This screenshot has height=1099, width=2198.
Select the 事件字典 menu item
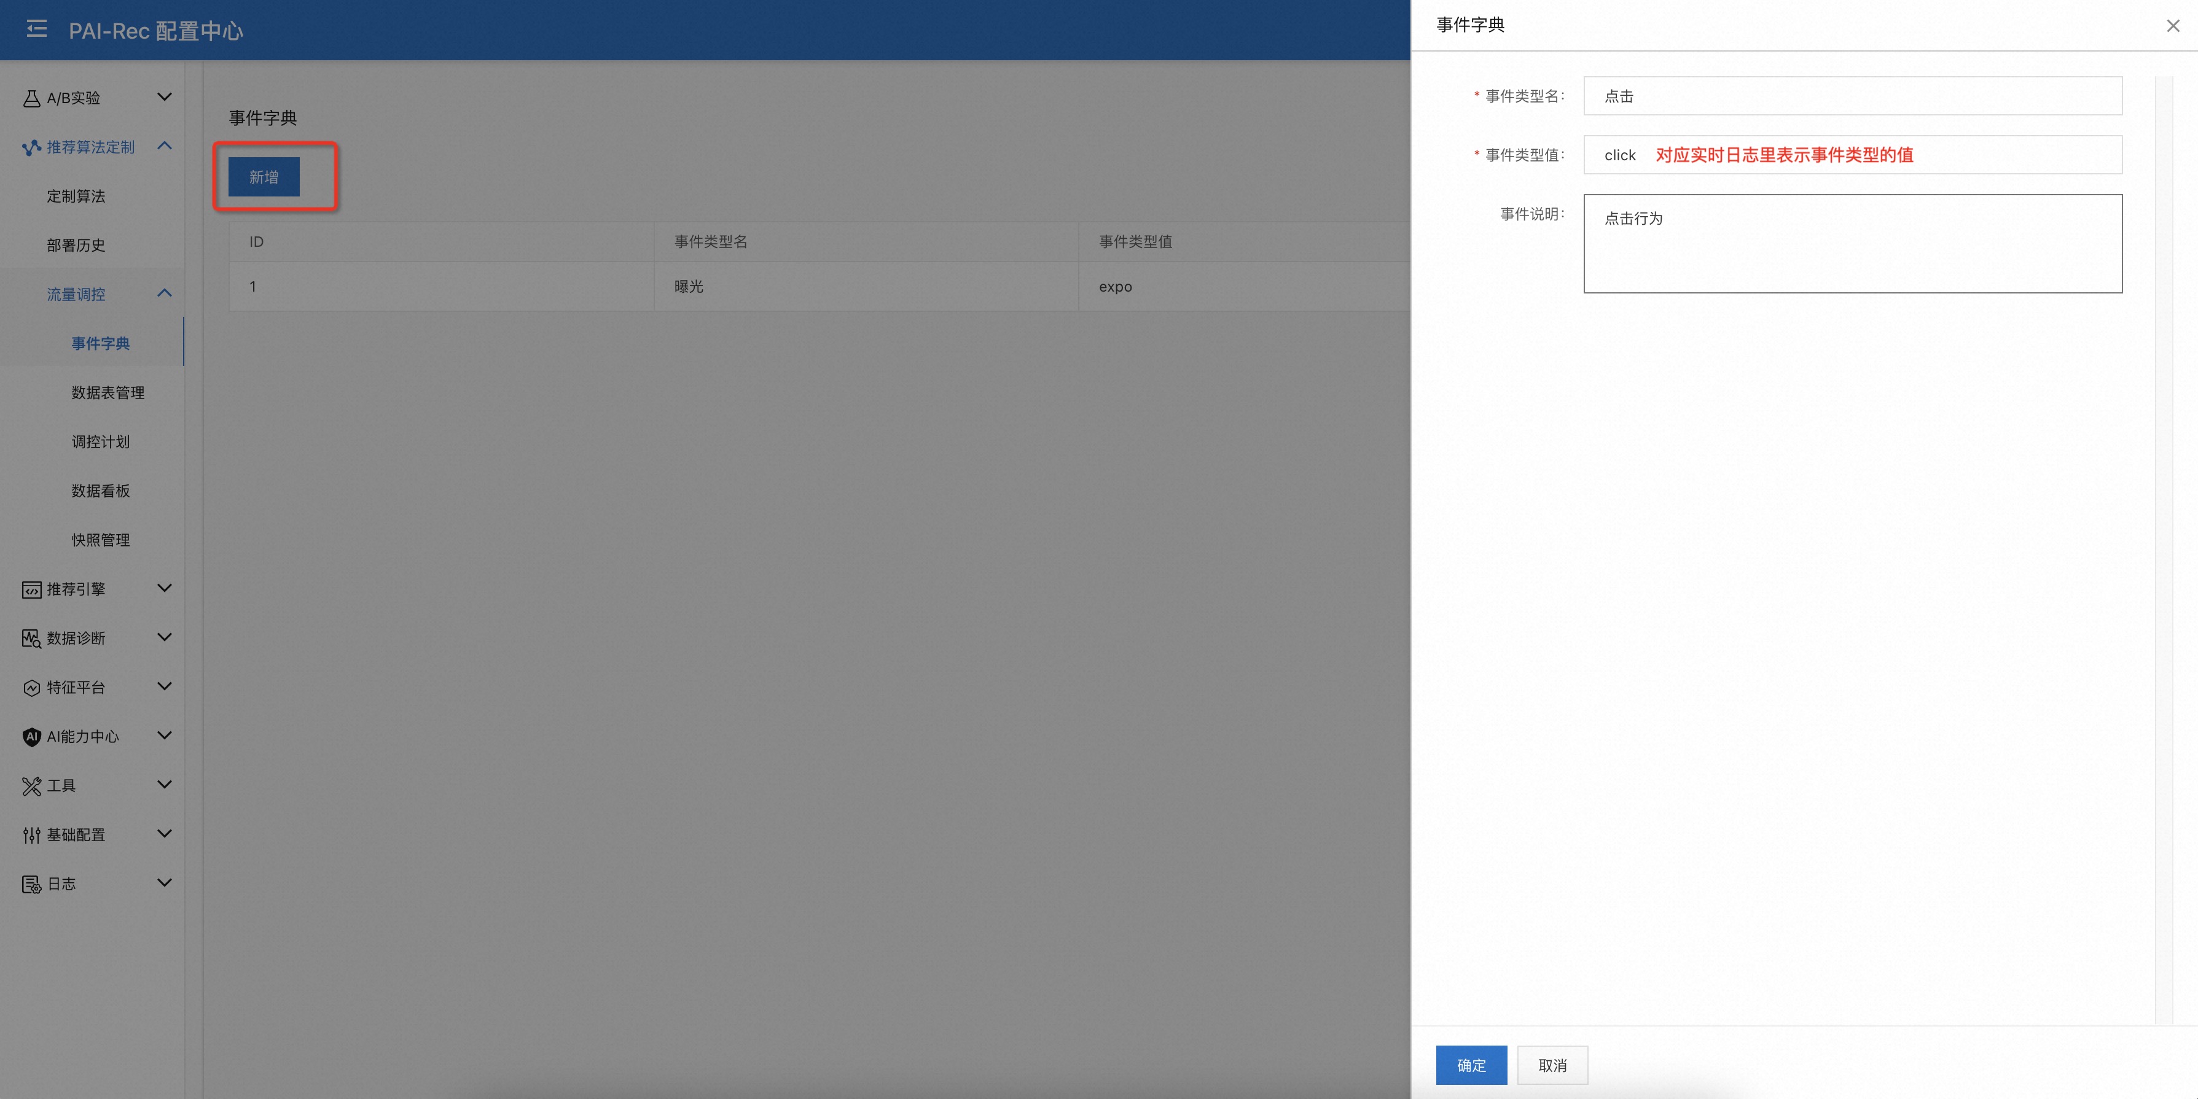coord(92,344)
